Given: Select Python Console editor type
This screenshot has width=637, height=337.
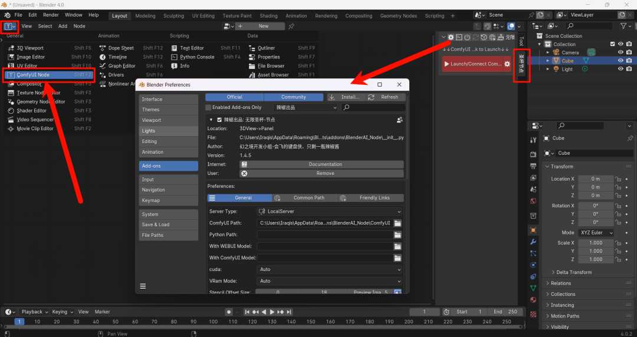Looking at the screenshot, I should coord(197,57).
